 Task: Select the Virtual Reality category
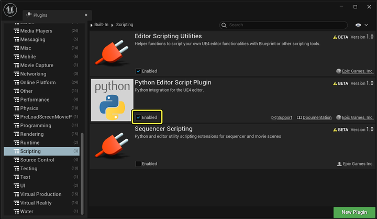point(41,203)
